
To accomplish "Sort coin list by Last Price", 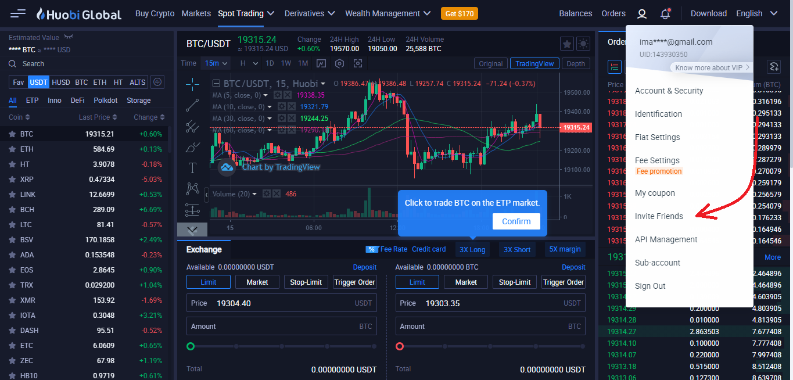I will 98,117.
